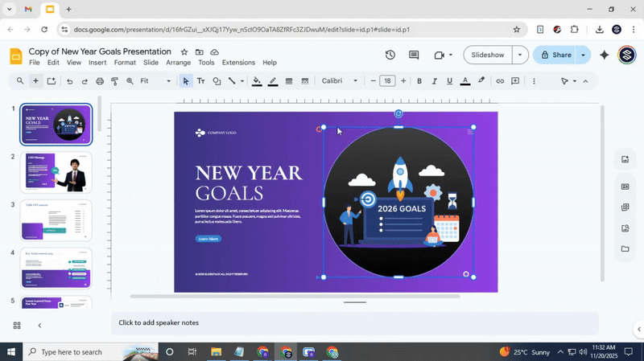Open the Extensions menu

click(237, 63)
